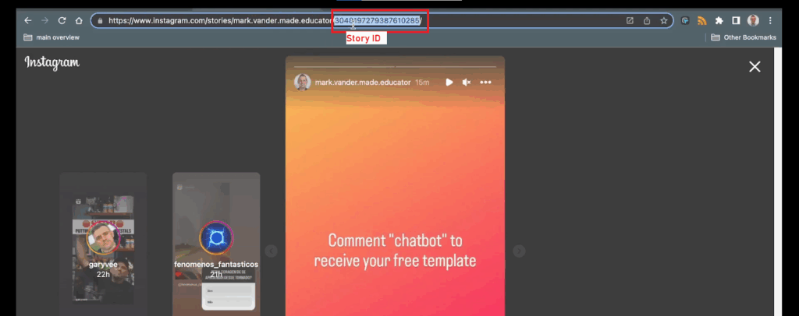
Task: Click the Instagram logo
Action: [x=52, y=63]
